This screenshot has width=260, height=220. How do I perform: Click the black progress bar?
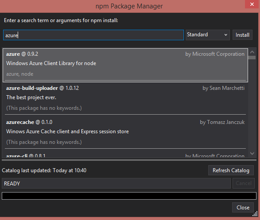(x=129, y=196)
